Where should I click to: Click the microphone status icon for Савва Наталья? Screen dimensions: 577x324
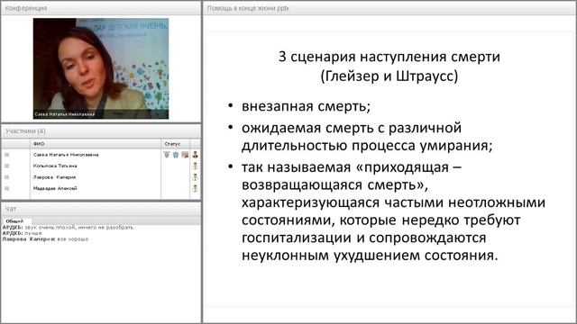click(x=167, y=155)
